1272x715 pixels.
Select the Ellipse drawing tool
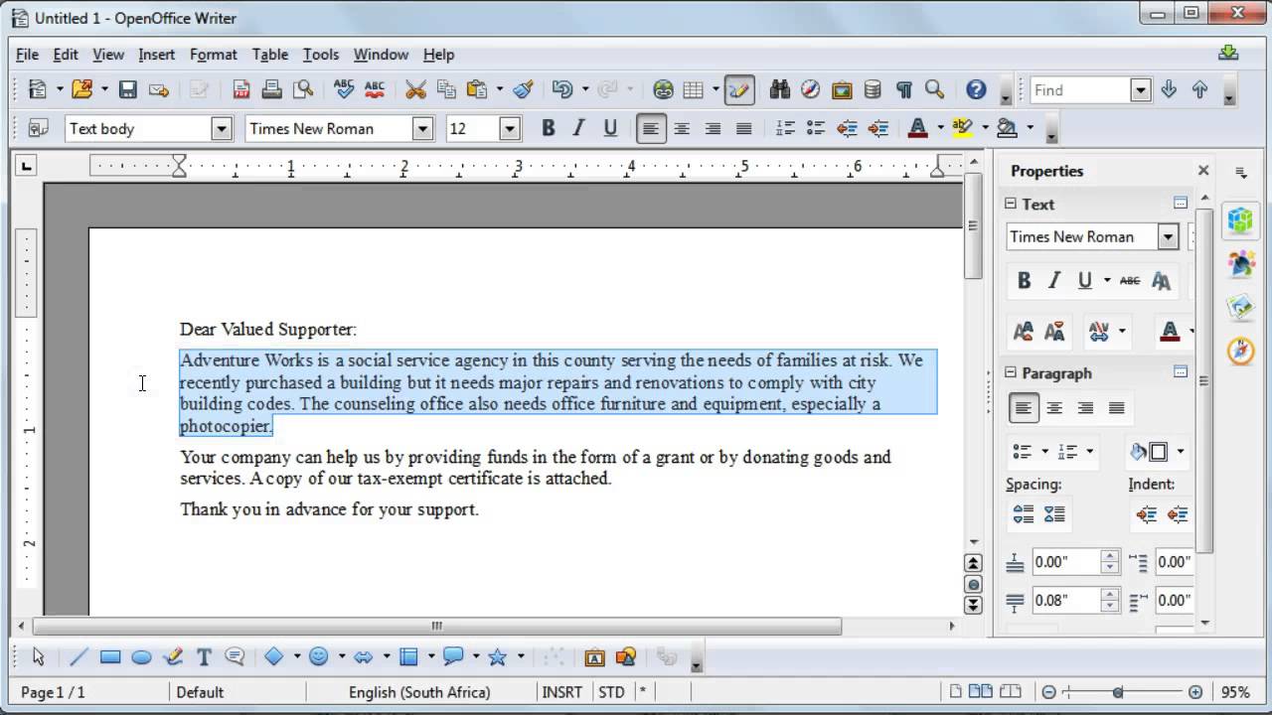point(141,656)
